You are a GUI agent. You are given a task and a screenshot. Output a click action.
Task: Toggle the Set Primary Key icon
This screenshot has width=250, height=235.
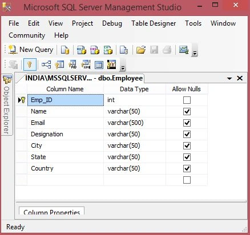click(30, 64)
